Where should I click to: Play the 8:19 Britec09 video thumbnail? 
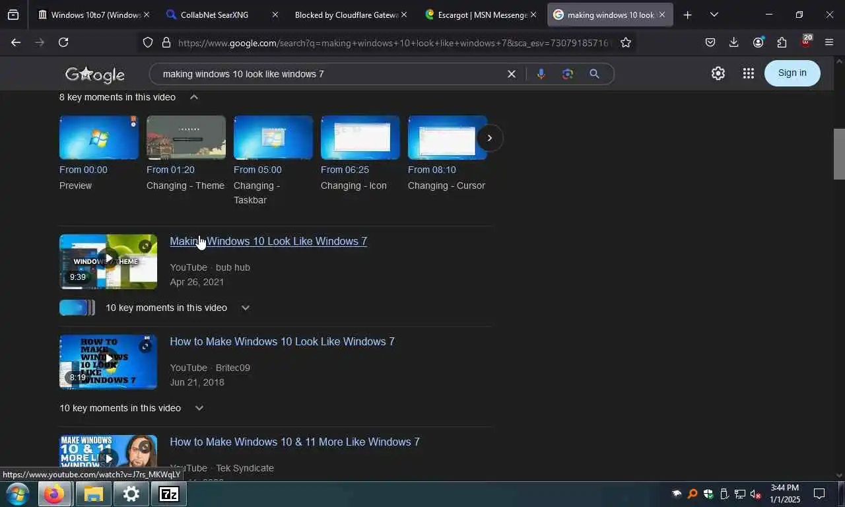[108, 362]
